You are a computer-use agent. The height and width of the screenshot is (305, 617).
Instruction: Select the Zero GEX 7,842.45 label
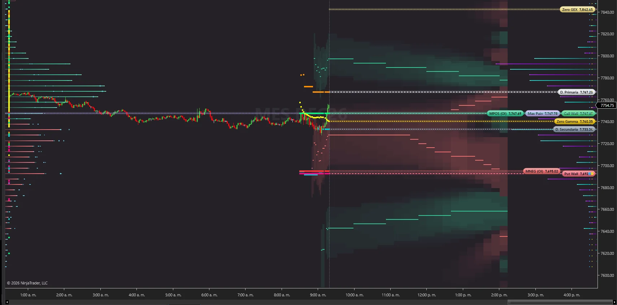point(577,10)
